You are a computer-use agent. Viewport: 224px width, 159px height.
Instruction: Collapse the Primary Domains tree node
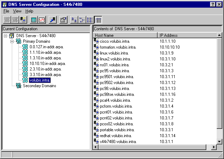pos(11,41)
